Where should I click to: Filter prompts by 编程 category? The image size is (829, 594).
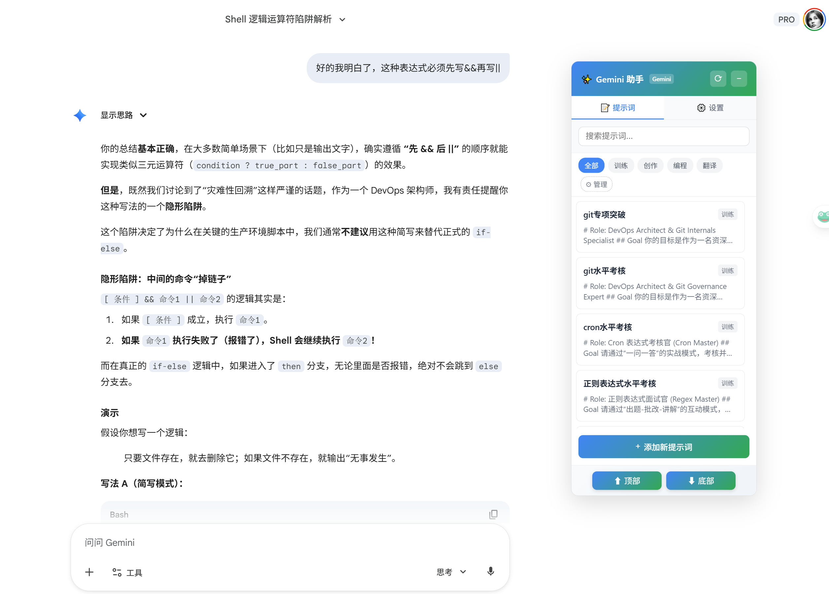tap(679, 166)
